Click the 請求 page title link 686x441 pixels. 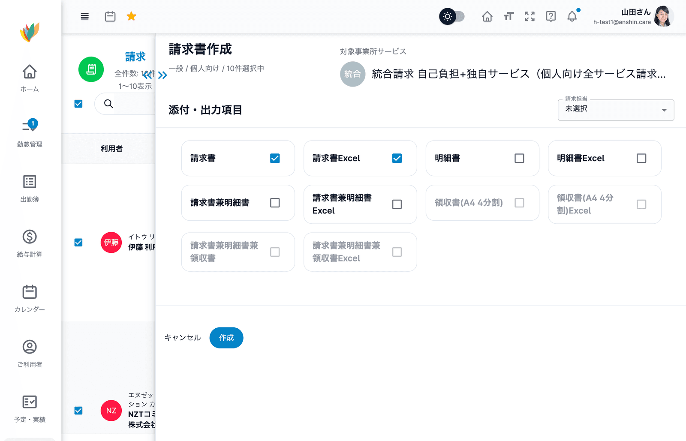pyautogui.click(x=135, y=57)
